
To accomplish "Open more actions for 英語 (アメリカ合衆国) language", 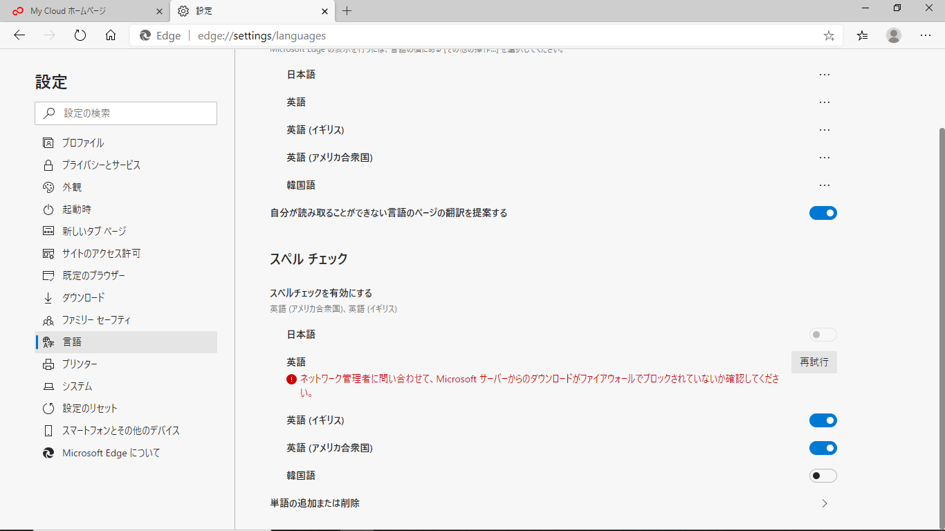I will 824,158.
